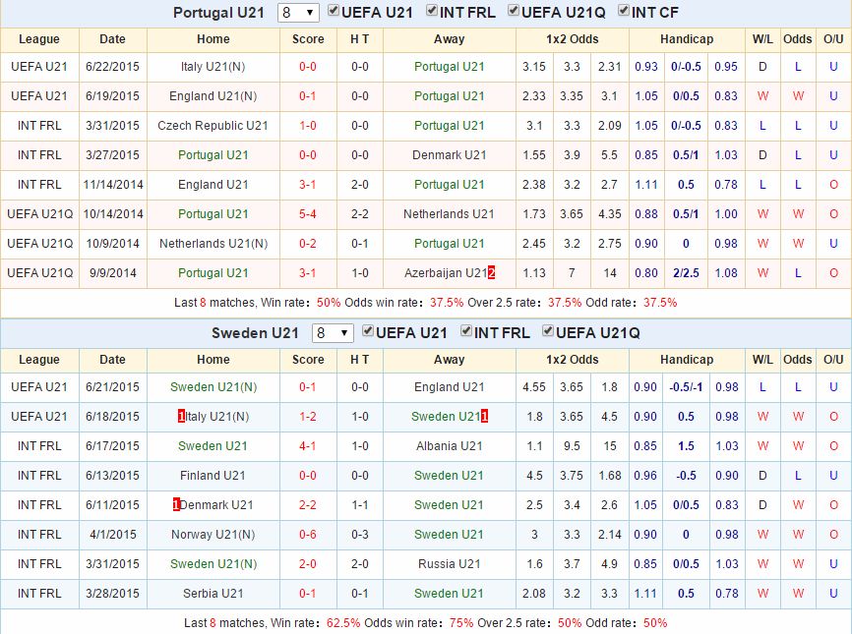The height and width of the screenshot is (634, 852).
Task: Open the Czech Republic U21 team link
Action: click(213, 126)
